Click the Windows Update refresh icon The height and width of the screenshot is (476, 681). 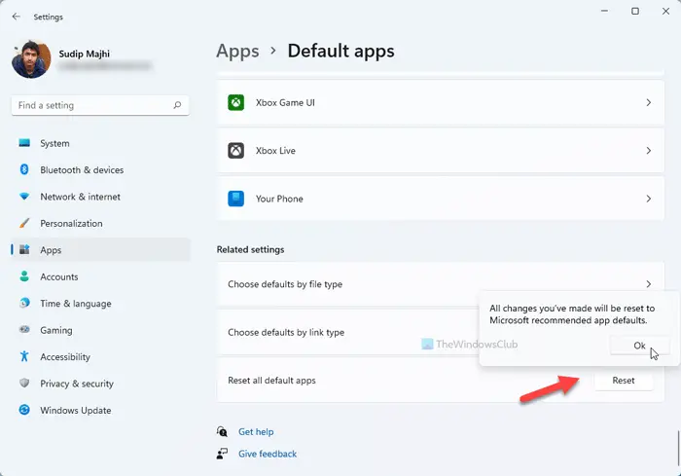coord(24,410)
